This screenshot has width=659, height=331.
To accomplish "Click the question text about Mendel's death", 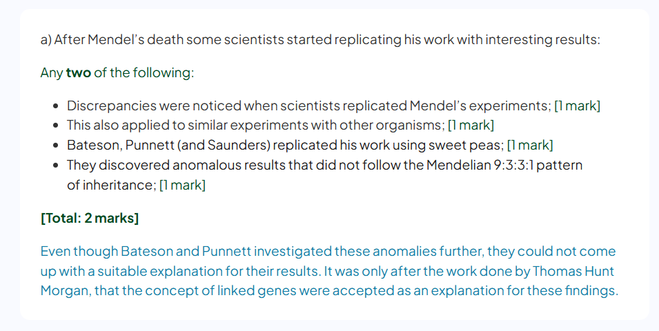I will (x=320, y=39).
